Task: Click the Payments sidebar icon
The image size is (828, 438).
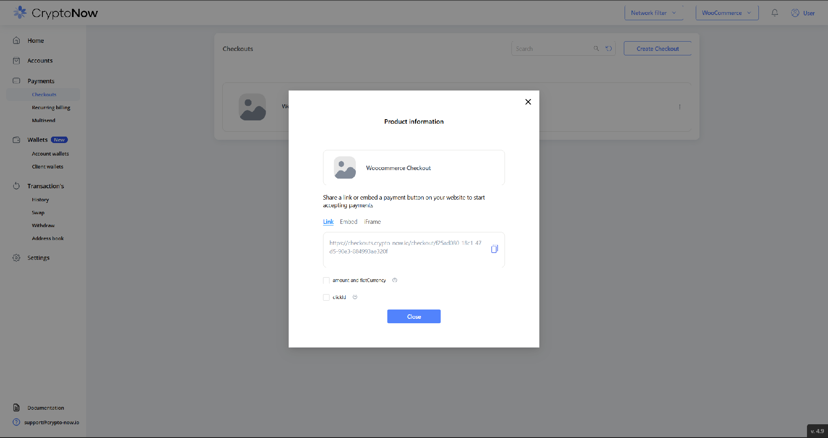Action: [x=16, y=81]
